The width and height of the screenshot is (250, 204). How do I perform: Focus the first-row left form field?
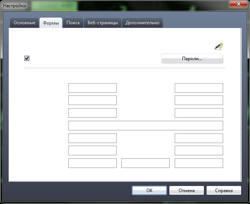click(93, 88)
